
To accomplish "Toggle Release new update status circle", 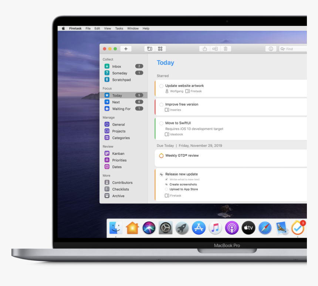I will click(x=161, y=174).
